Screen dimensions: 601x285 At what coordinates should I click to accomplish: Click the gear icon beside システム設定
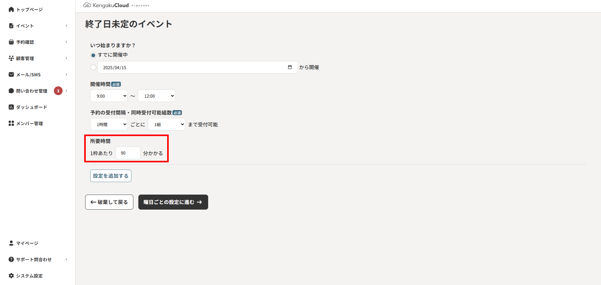[11, 276]
